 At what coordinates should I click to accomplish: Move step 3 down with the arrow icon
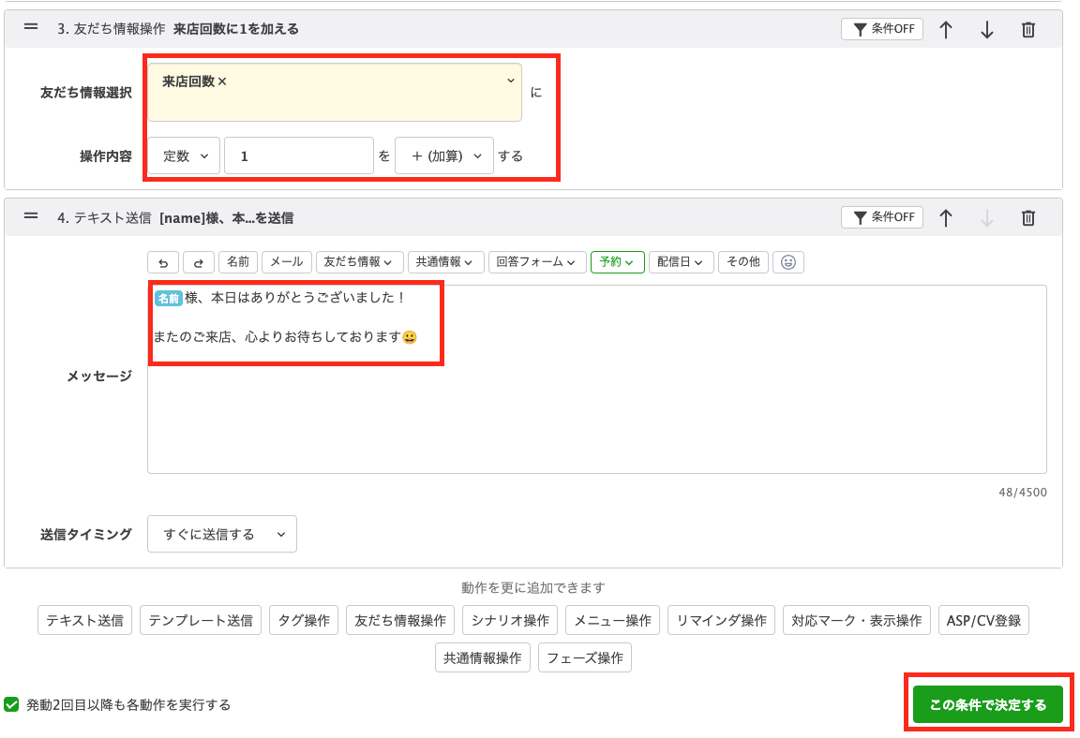coord(986,29)
